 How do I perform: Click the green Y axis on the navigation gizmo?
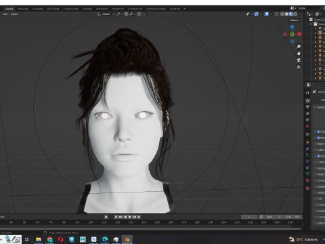pos(292,35)
